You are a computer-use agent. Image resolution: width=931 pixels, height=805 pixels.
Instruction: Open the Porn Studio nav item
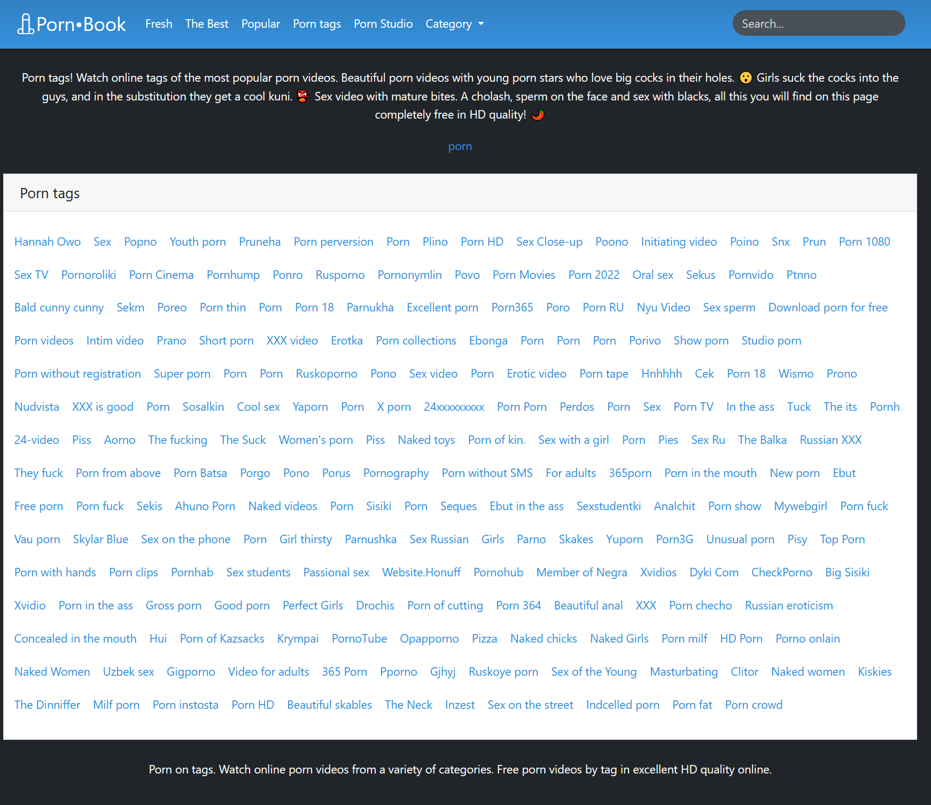click(383, 24)
